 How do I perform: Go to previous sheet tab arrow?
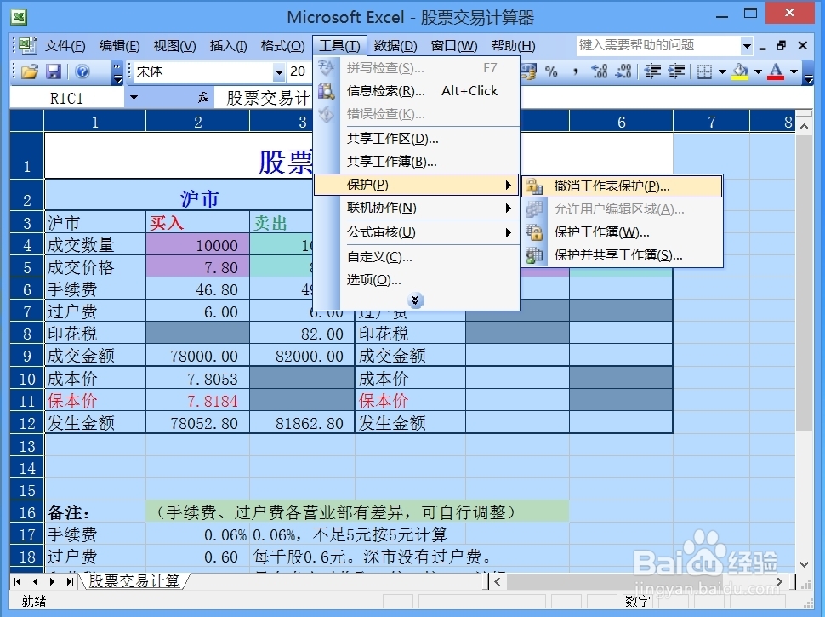pyautogui.click(x=35, y=582)
